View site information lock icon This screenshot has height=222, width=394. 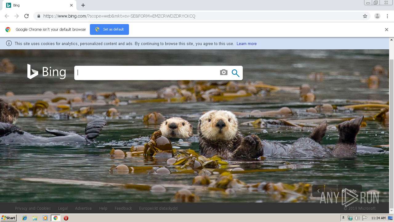click(x=38, y=16)
